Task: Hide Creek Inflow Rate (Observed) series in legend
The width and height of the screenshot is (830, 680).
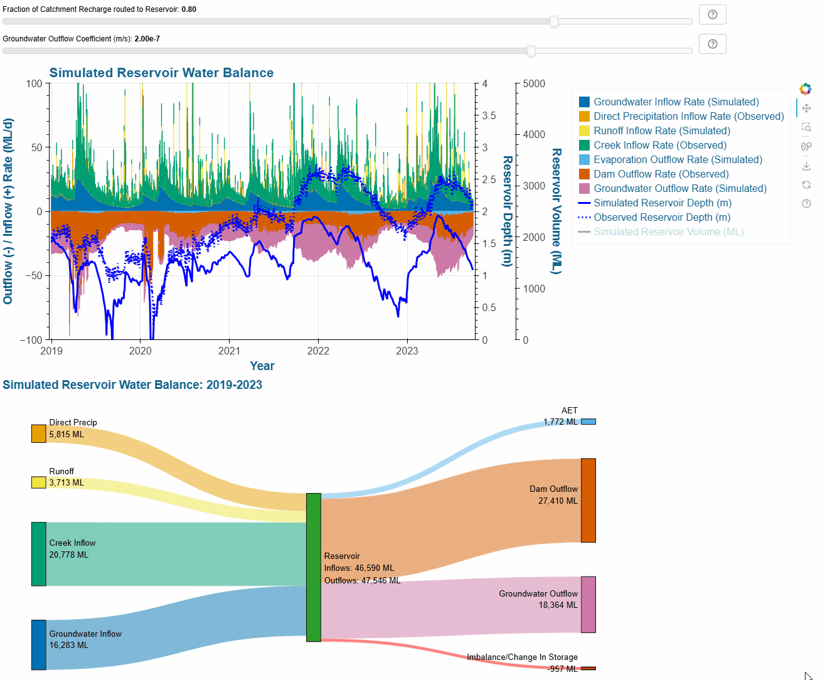Action: (659, 145)
